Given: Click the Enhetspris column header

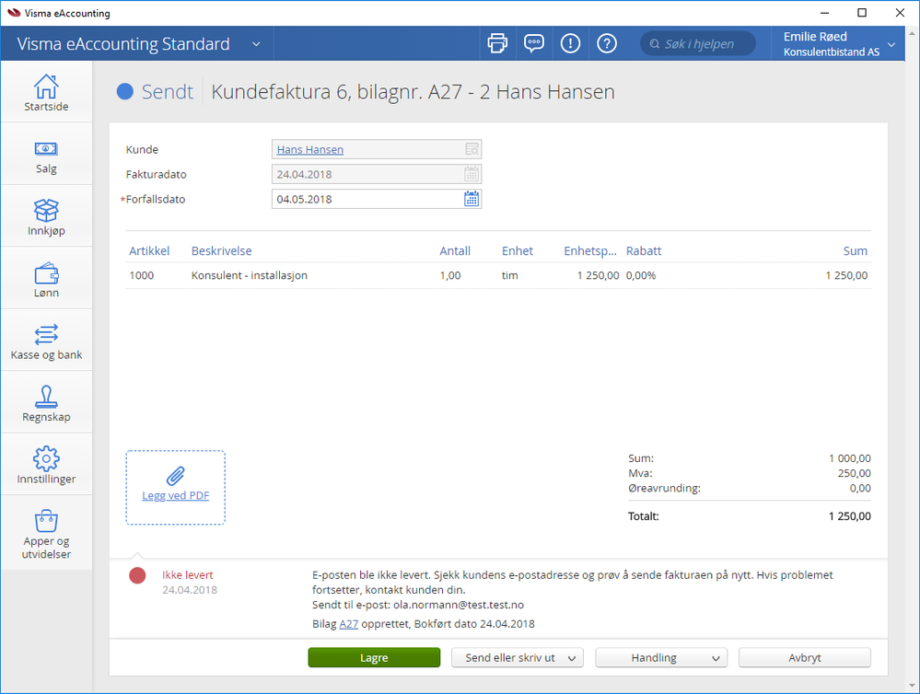Looking at the screenshot, I should click(x=590, y=251).
